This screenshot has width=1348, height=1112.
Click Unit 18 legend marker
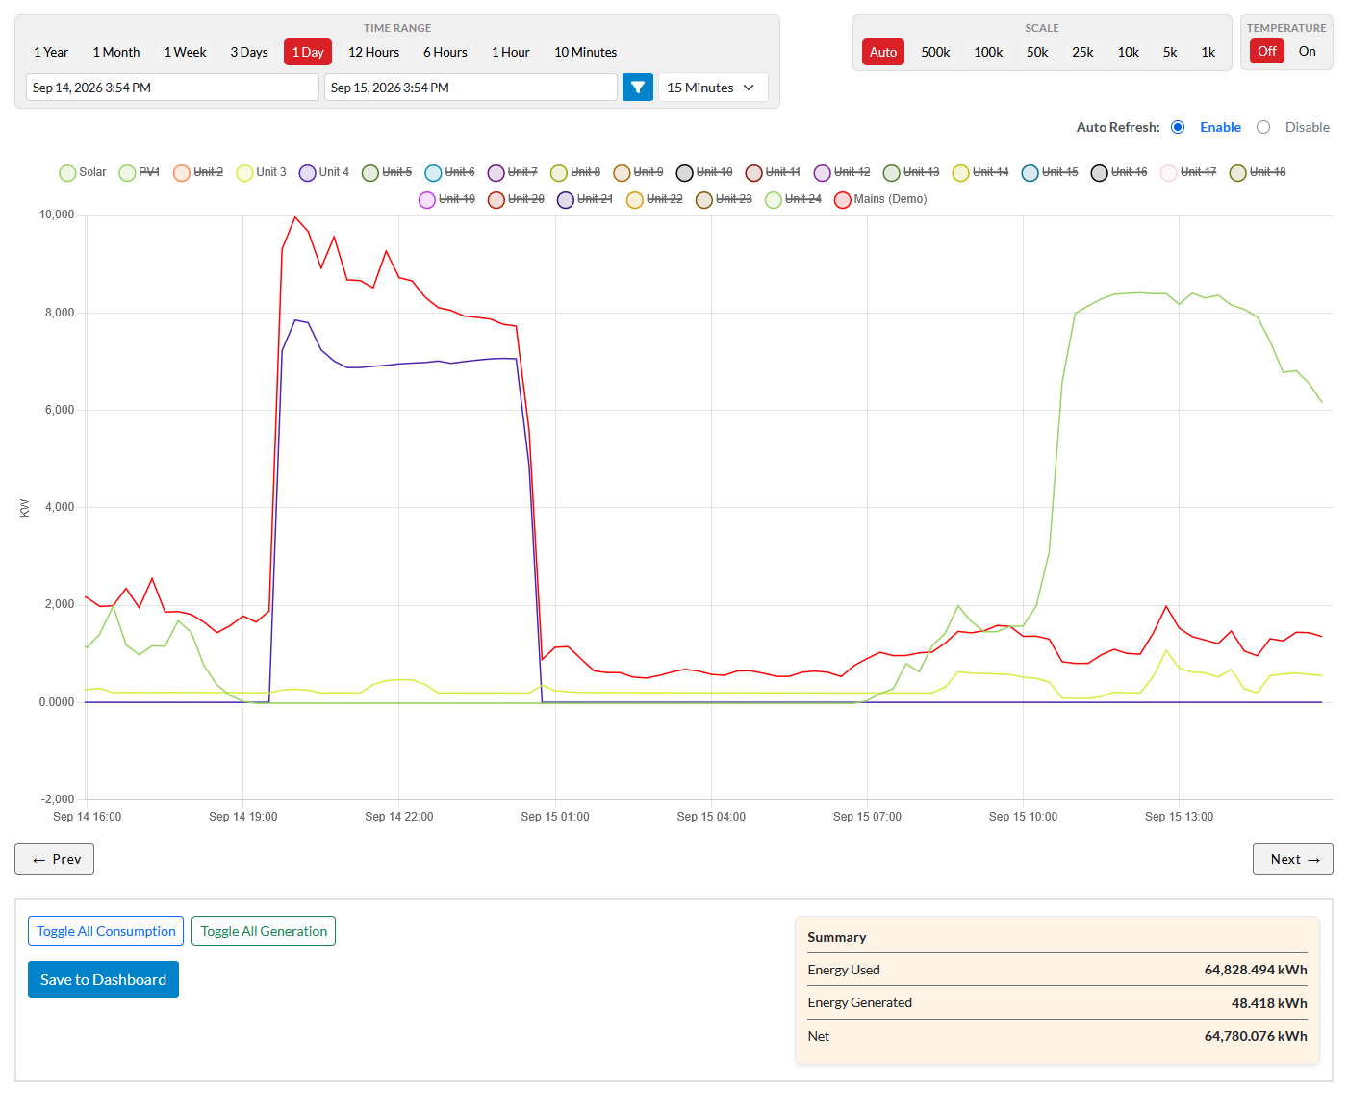(x=1238, y=173)
